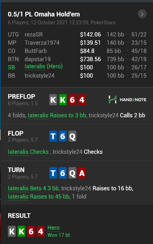The height and width of the screenshot is (244, 153).
Task: Open lateralis (Hero) player link
Action: click(x=44, y=67)
